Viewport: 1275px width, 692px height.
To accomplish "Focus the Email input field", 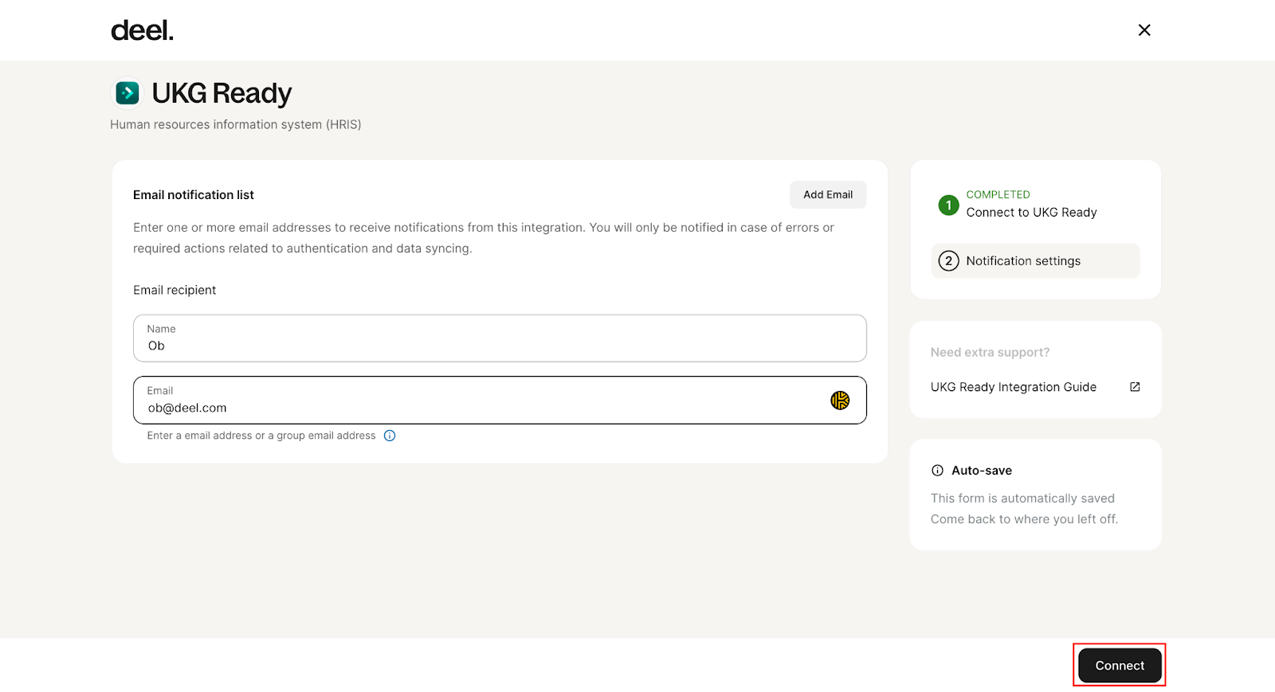I will pyautogui.click(x=500, y=400).
